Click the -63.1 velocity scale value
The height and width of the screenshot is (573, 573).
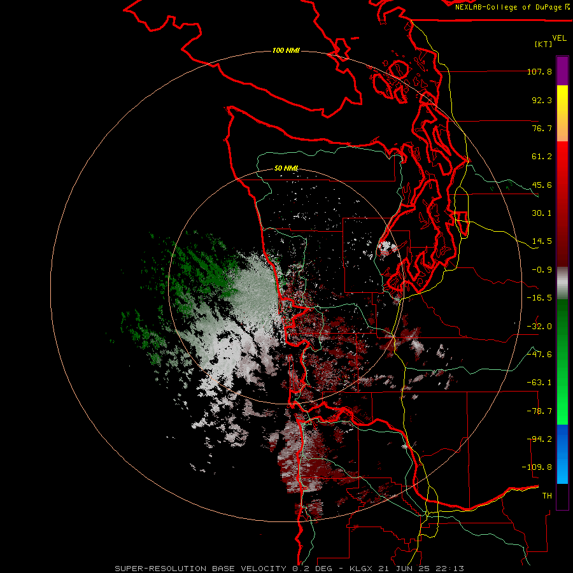(539, 383)
